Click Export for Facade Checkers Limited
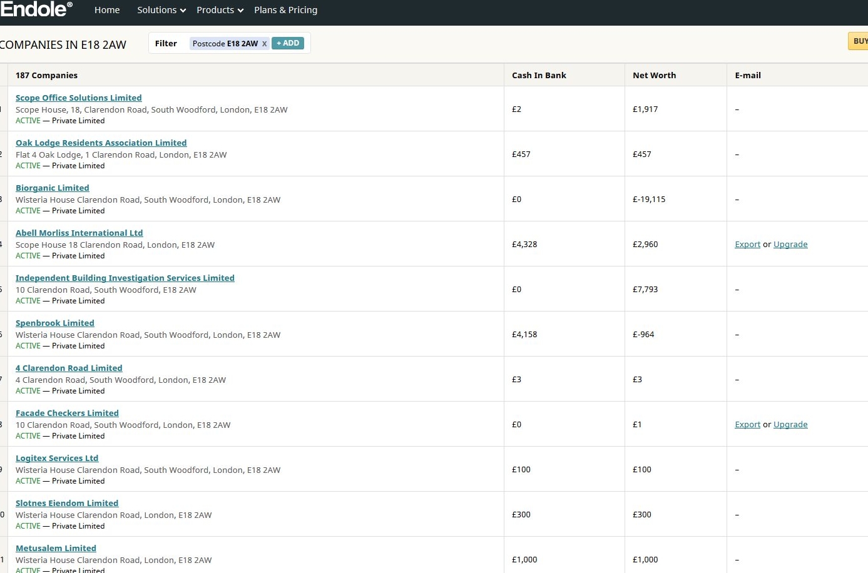 (747, 425)
